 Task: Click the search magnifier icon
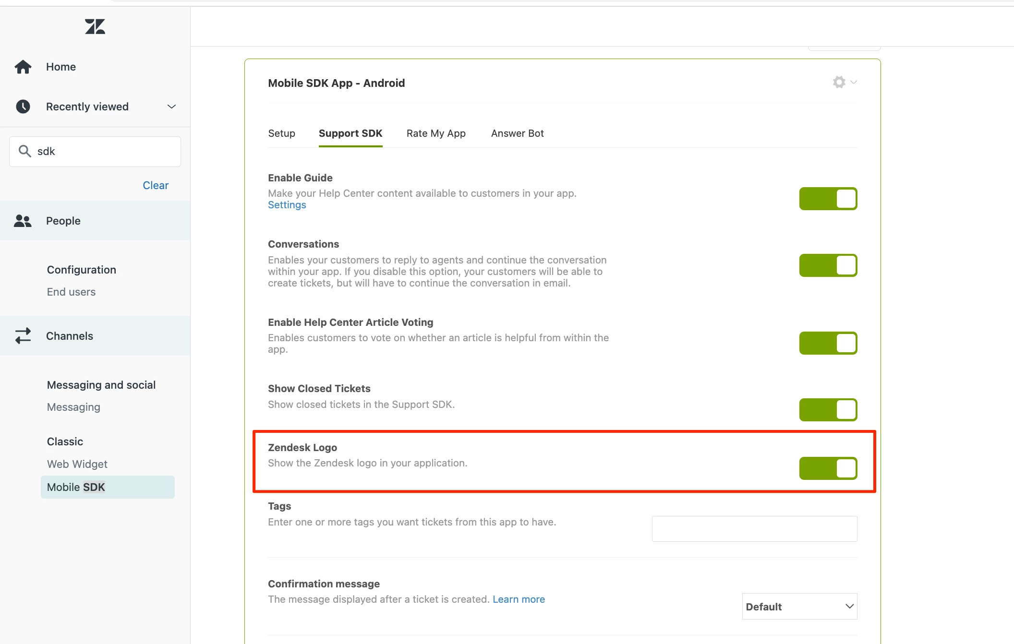click(x=24, y=151)
